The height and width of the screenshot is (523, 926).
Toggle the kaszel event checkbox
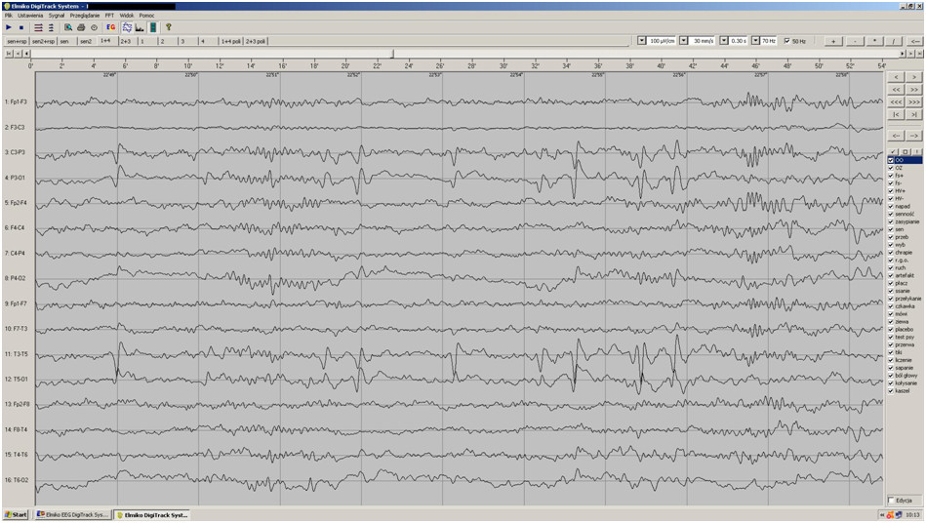pyautogui.click(x=891, y=390)
